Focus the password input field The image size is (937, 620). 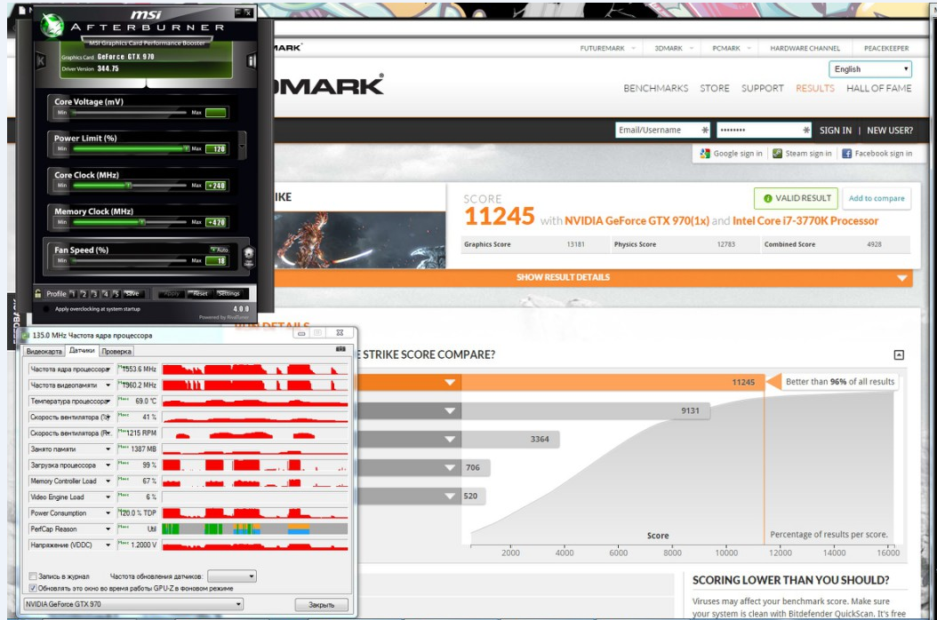[x=763, y=131]
